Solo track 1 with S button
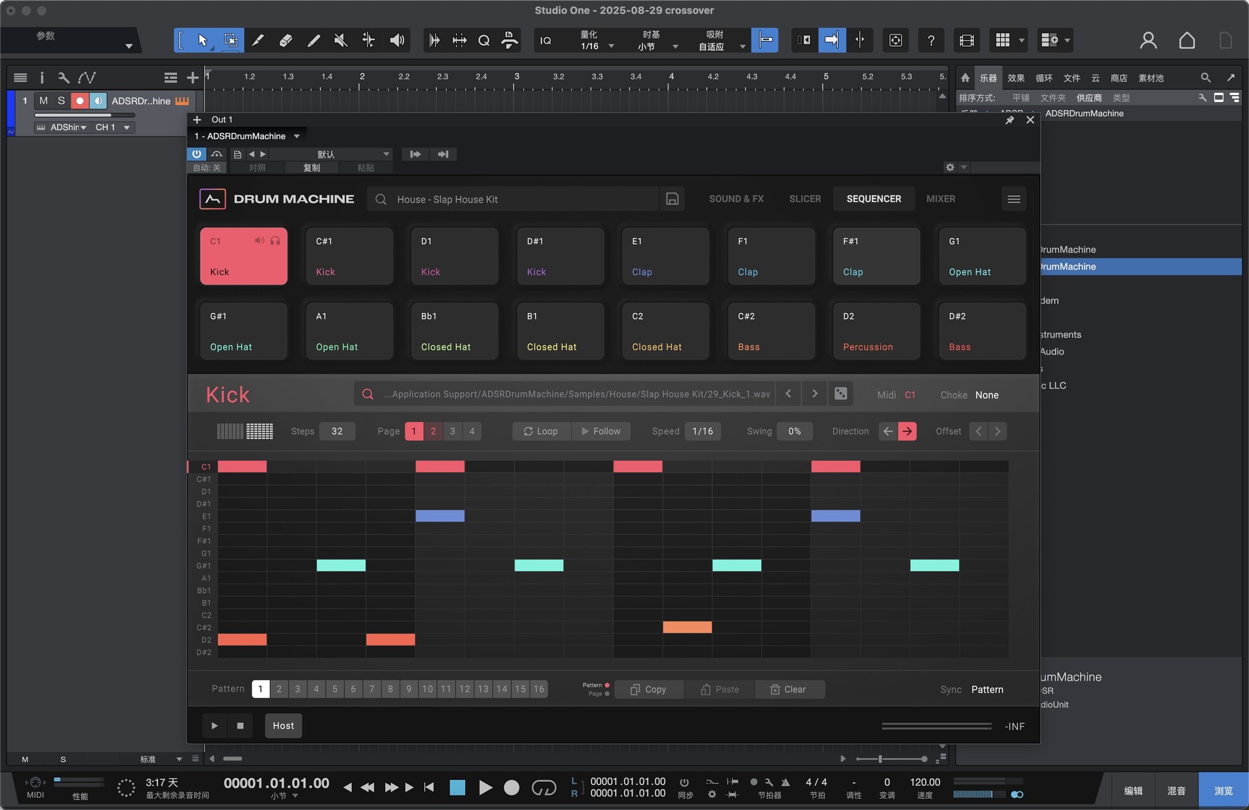 click(x=61, y=101)
